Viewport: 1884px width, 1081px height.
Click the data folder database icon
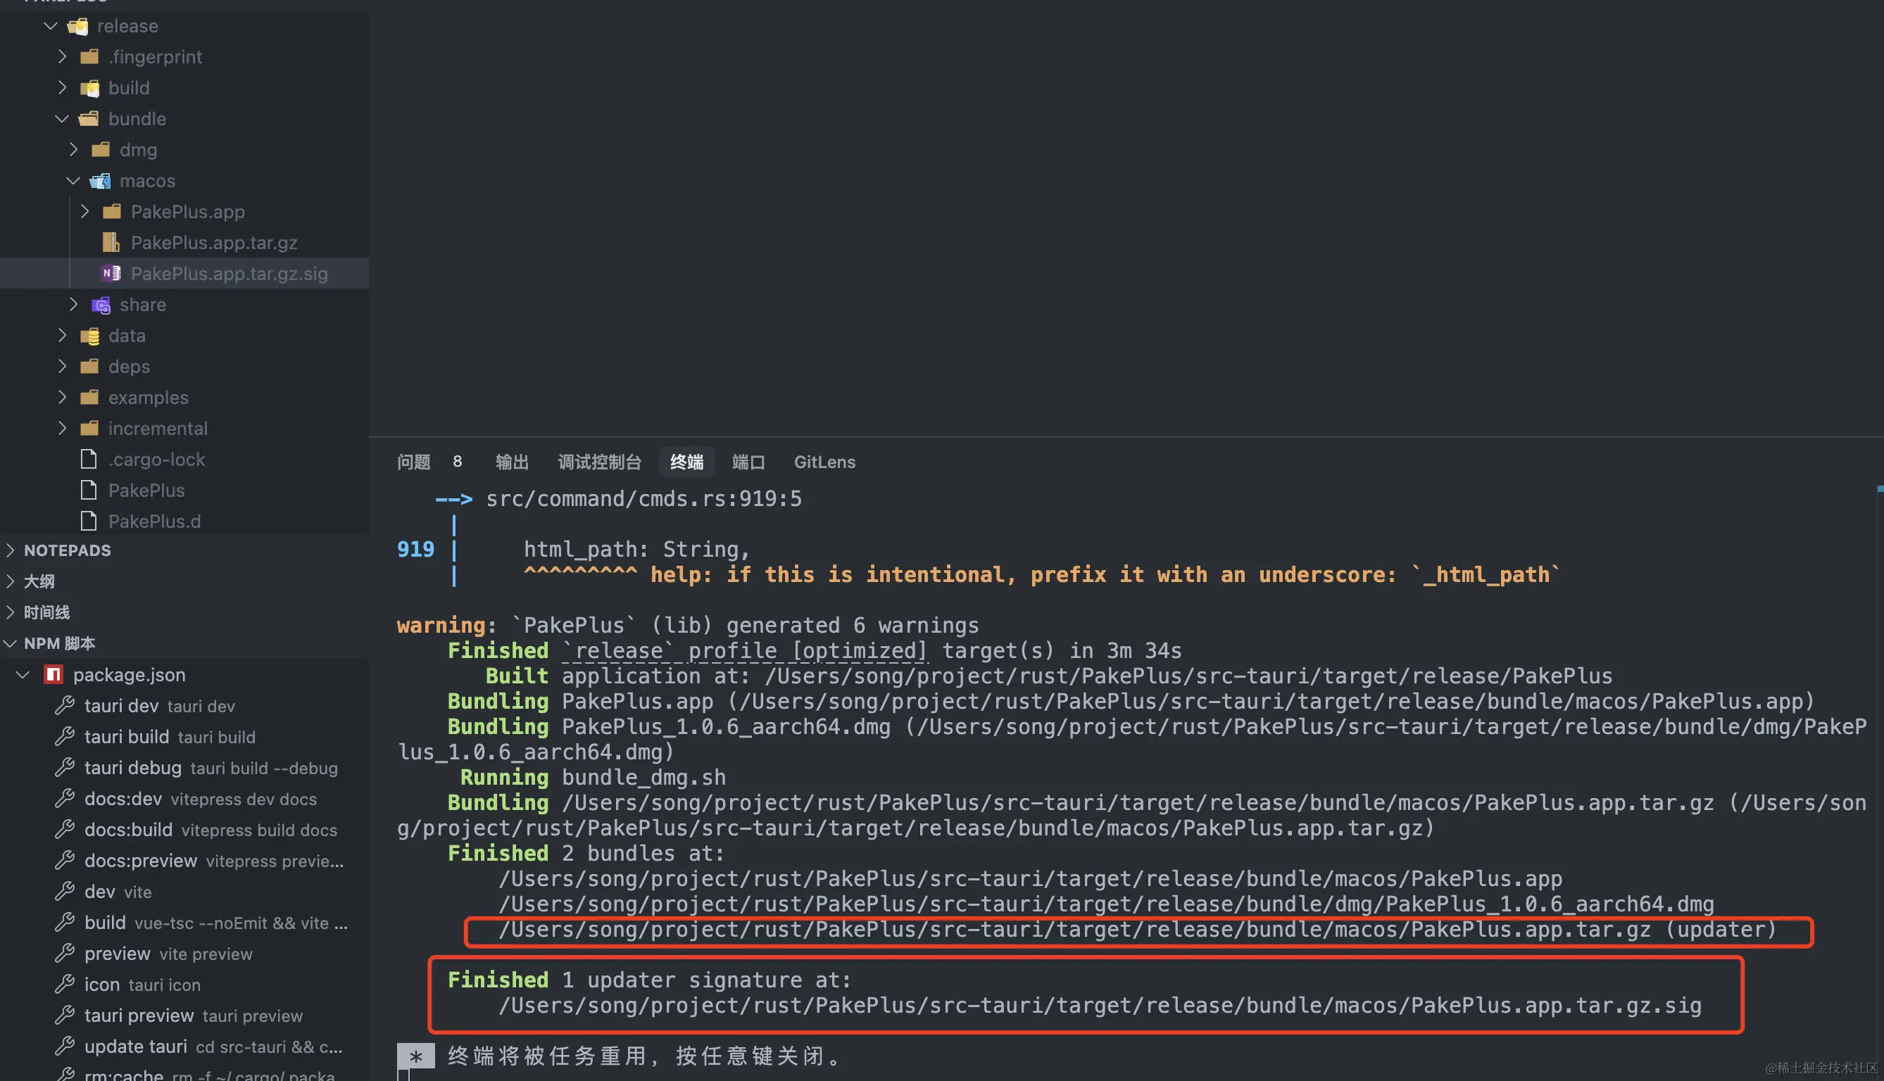coord(89,336)
